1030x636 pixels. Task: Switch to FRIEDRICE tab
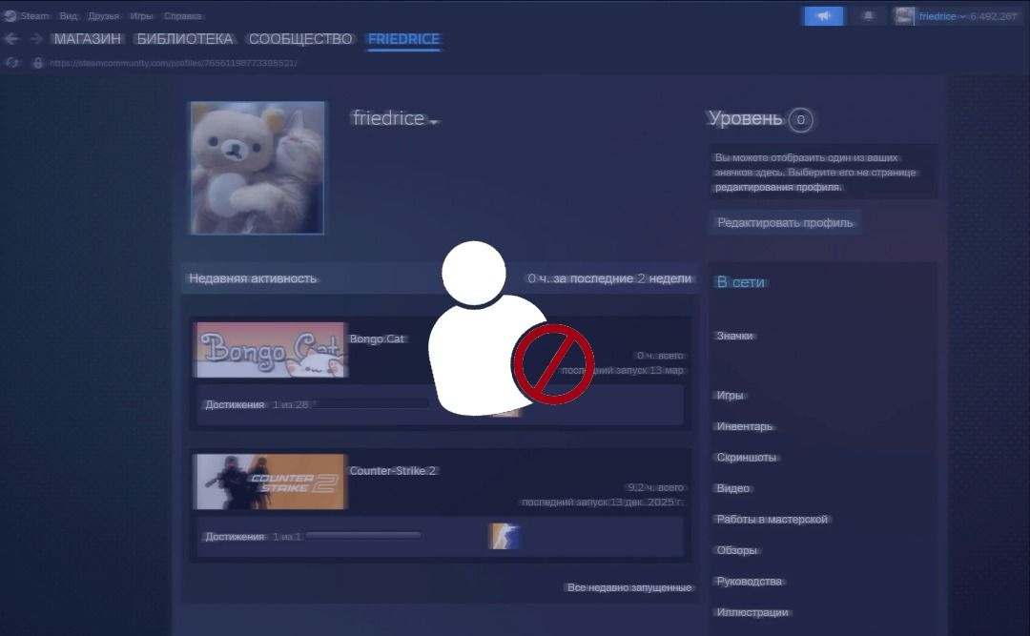403,39
